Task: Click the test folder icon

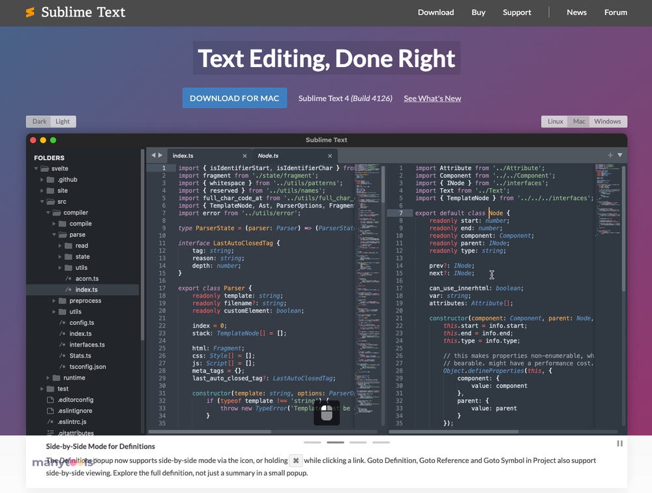Action: pos(50,389)
